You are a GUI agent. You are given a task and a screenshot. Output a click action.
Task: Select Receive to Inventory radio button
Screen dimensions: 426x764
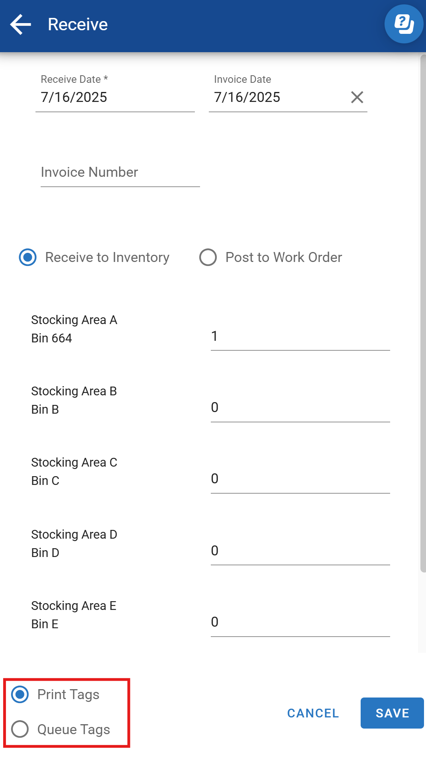(28, 257)
